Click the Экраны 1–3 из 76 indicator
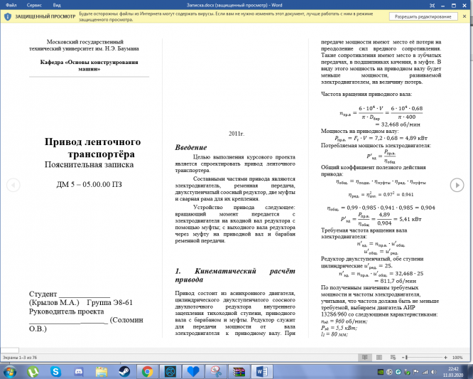 (20, 358)
